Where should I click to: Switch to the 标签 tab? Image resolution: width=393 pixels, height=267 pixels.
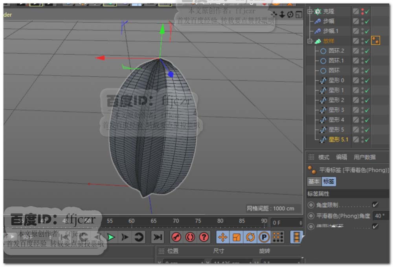tap(329, 181)
